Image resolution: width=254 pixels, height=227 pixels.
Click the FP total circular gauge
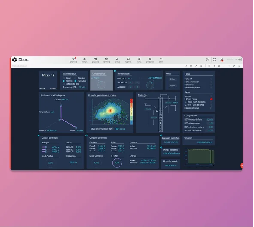[x=117, y=163]
